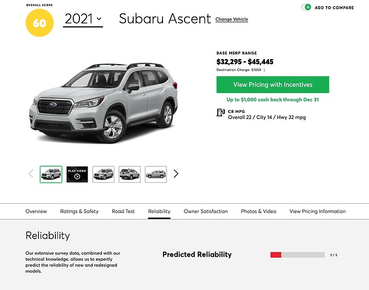Open the Photos & Video tab

tap(259, 211)
